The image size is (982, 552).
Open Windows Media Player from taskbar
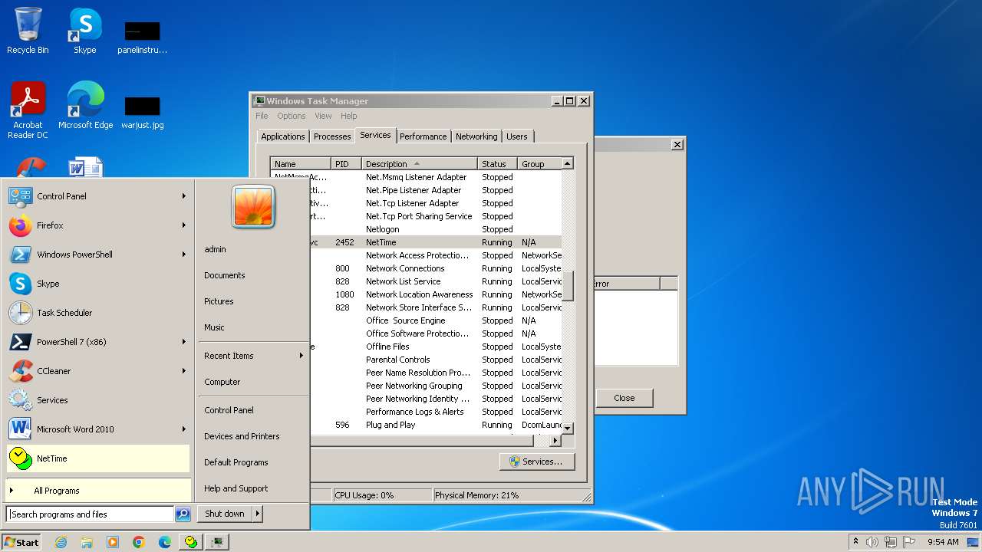point(113,542)
